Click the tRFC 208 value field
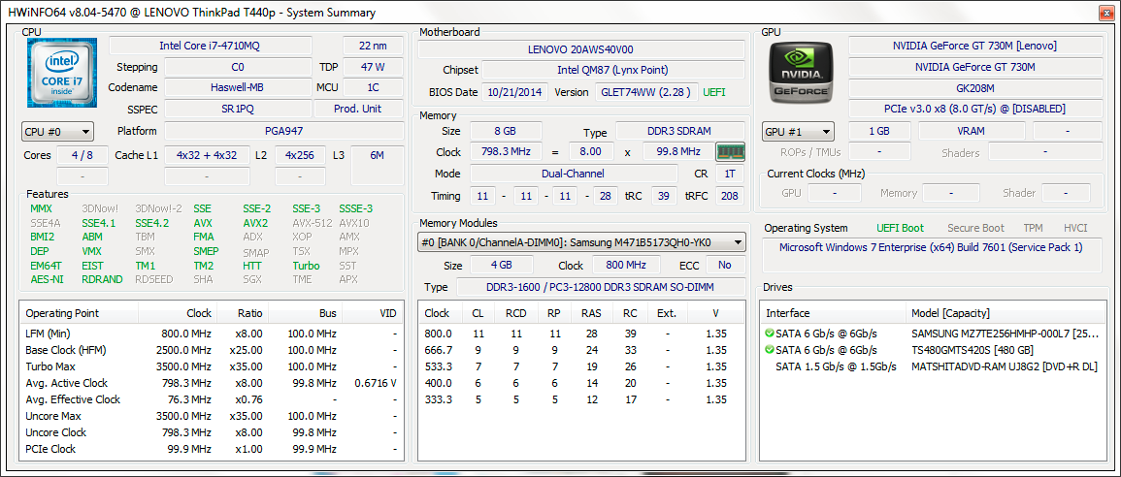This screenshot has width=1121, height=477. point(729,196)
